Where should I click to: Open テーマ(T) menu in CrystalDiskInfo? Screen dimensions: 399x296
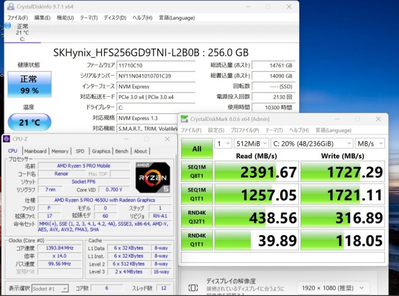[x=89, y=18]
